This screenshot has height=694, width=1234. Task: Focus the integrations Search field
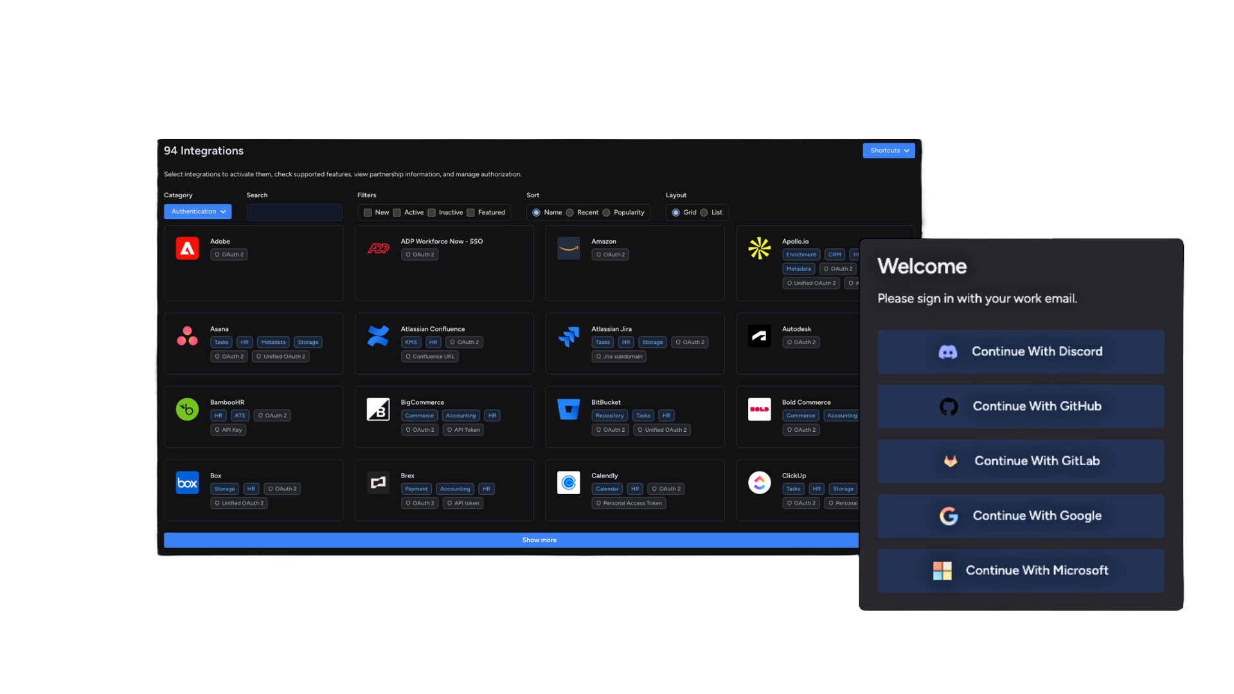tap(294, 213)
